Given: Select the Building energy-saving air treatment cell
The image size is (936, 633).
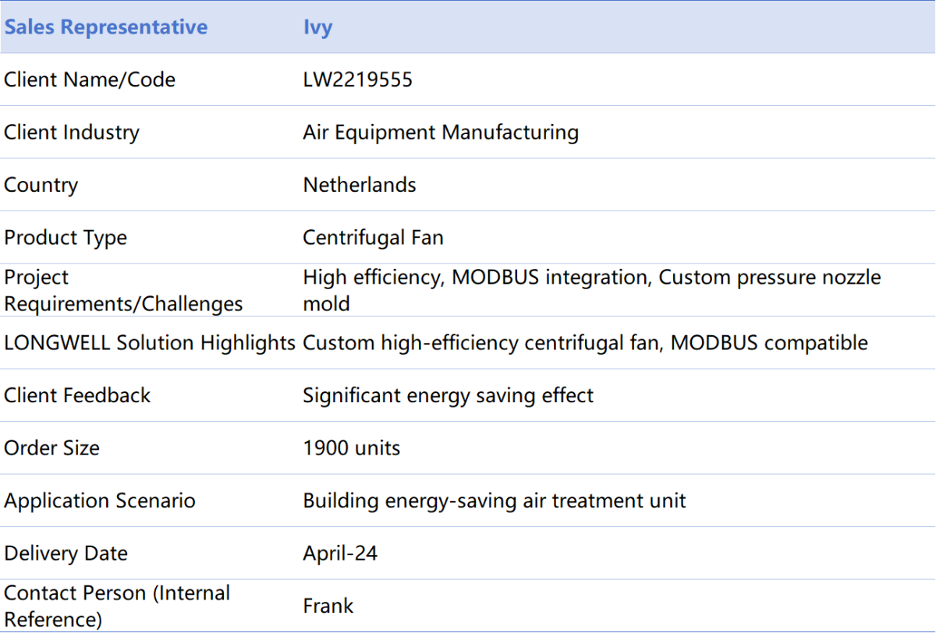Looking at the screenshot, I should click(x=495, y=500).
